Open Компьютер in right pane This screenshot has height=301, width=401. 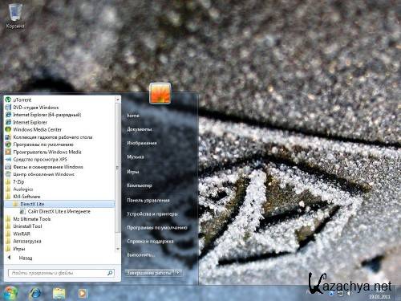pyautogui.click(x=140, y=185)
